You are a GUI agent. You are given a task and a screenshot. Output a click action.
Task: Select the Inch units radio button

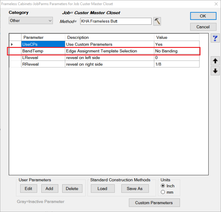[163, 186]
